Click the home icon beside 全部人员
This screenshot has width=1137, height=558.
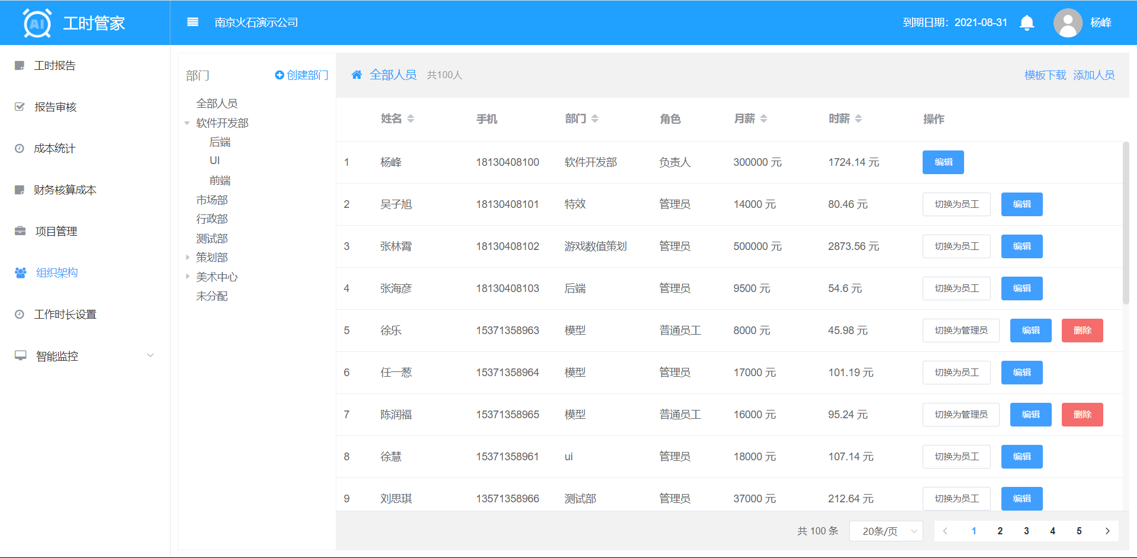coord(356,75)
